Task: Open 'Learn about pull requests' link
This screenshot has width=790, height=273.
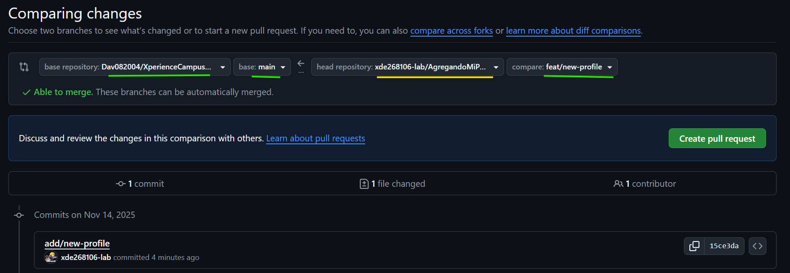Action: (x=315, y=138)
